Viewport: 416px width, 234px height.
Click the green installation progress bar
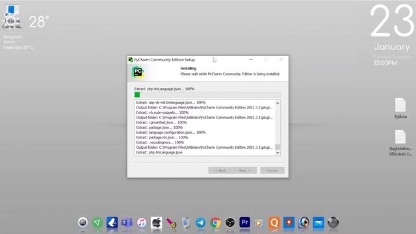207,95
